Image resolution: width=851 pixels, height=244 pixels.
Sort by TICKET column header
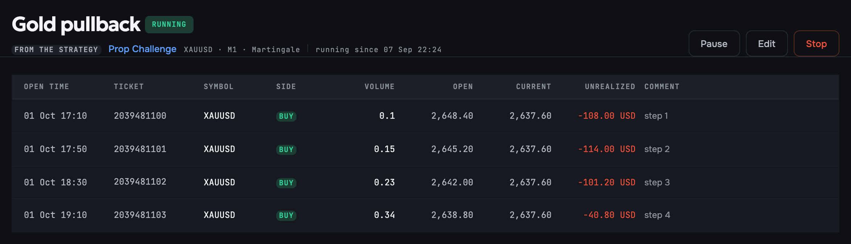(x=129, y=87)
